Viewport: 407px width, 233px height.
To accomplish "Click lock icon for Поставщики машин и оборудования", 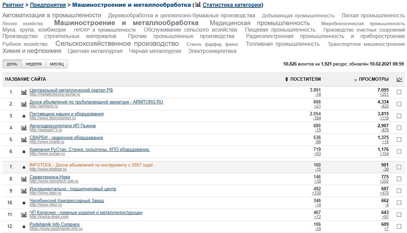I will pos(24,116).
